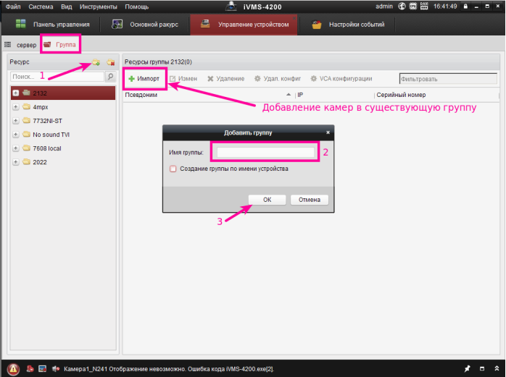Screen dimensions: 506x377
Task: Enable 'Создание группы по имени устройства' checkbox
Action: click(173, 169)
